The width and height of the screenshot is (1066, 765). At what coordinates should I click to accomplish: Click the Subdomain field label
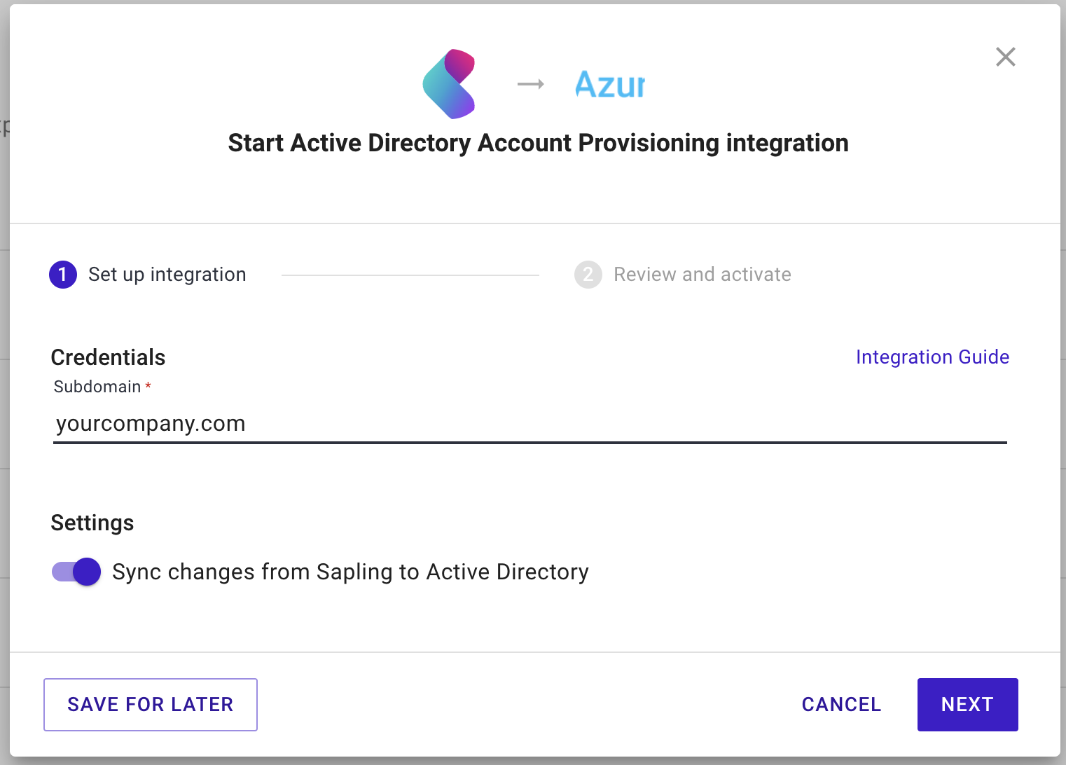tap(97, 387)
